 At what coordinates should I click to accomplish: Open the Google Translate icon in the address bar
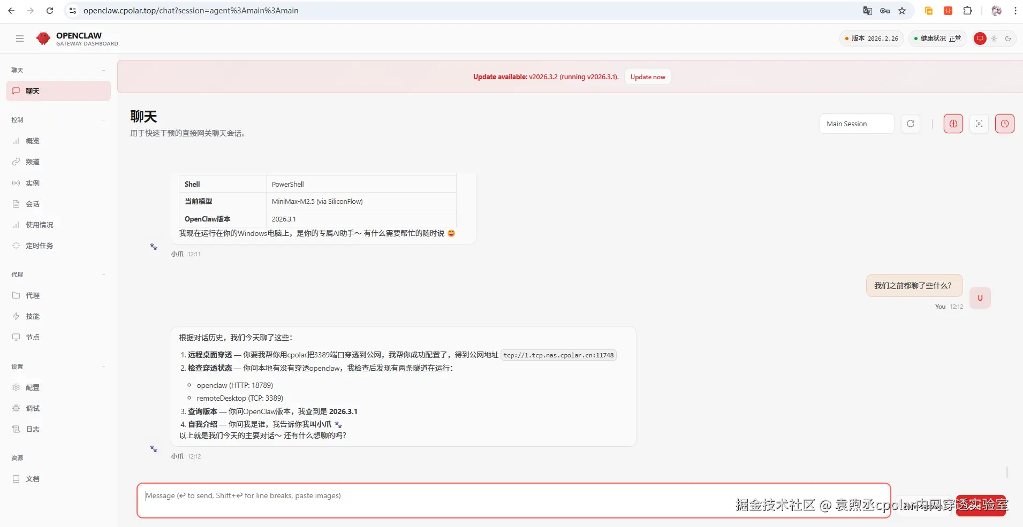coord(868,11)
